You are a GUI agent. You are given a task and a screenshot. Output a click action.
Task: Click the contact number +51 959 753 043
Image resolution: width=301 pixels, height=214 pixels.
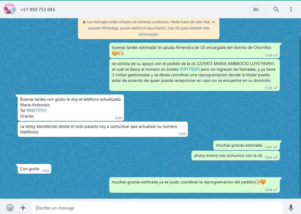[37, 9]
